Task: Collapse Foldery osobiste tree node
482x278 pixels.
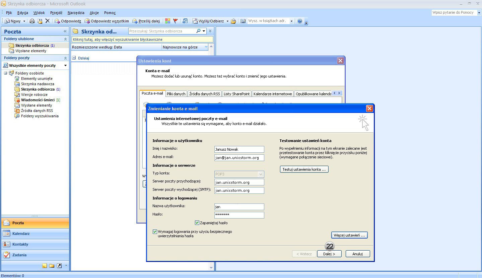Action: (x=6, y=73)
